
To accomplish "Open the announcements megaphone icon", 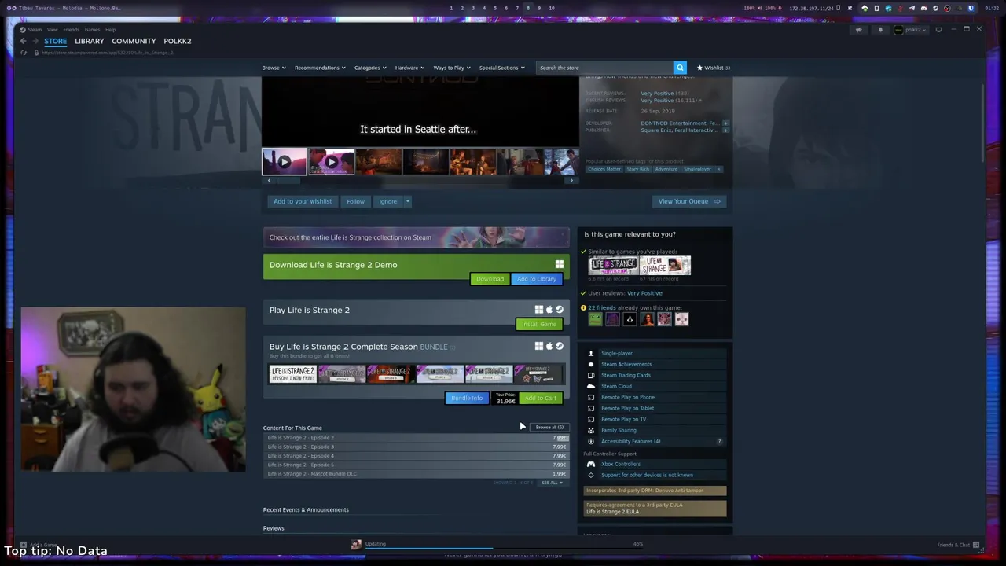I will coord(858,30).
